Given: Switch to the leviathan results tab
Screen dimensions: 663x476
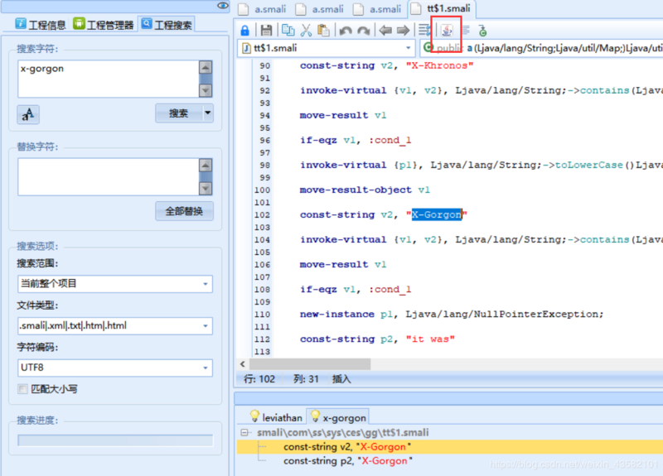Looking at the screenshot, I should [x=277, y=418].
